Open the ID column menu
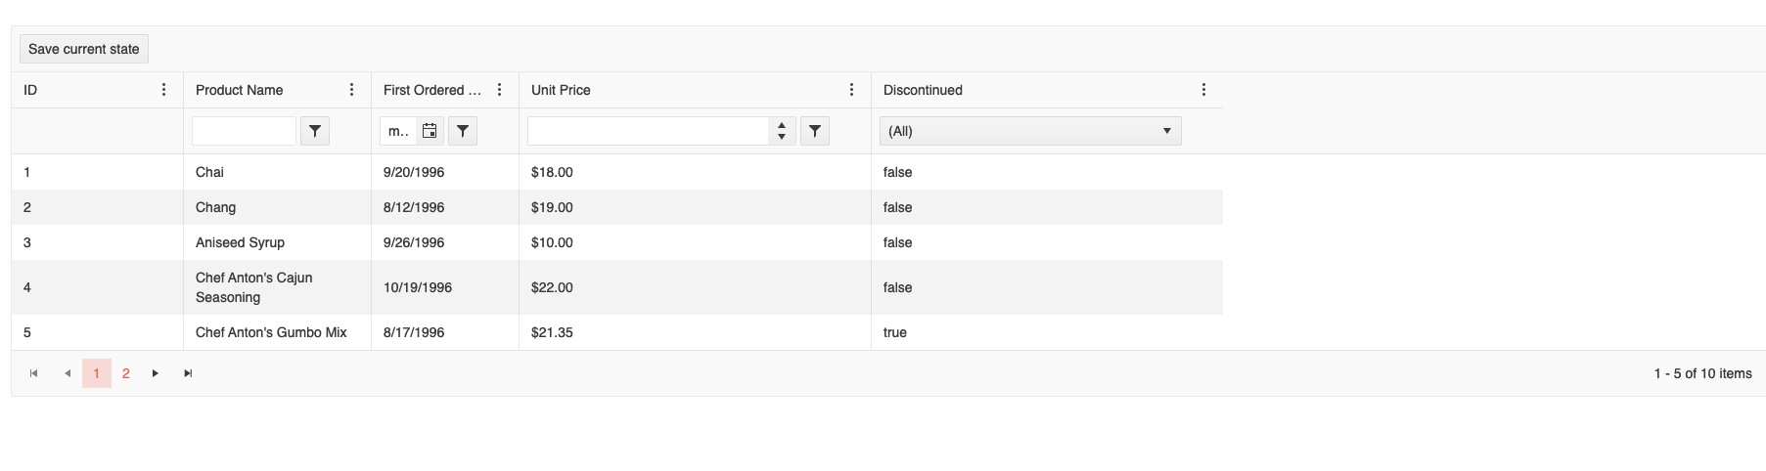The image size is (1766, 471). [163, 90]
